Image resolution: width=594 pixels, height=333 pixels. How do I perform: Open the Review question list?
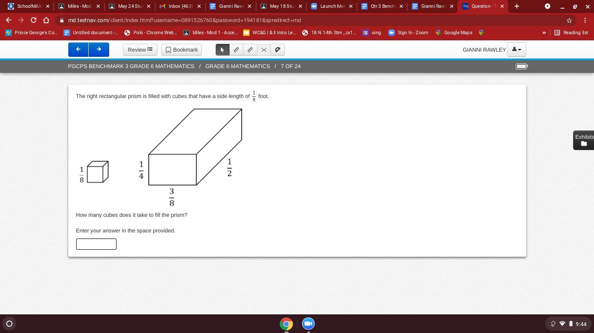tap(140, 49)
